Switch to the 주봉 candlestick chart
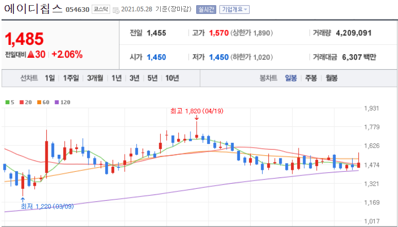This screenshot has height=227, width=398. coord(311,78)
